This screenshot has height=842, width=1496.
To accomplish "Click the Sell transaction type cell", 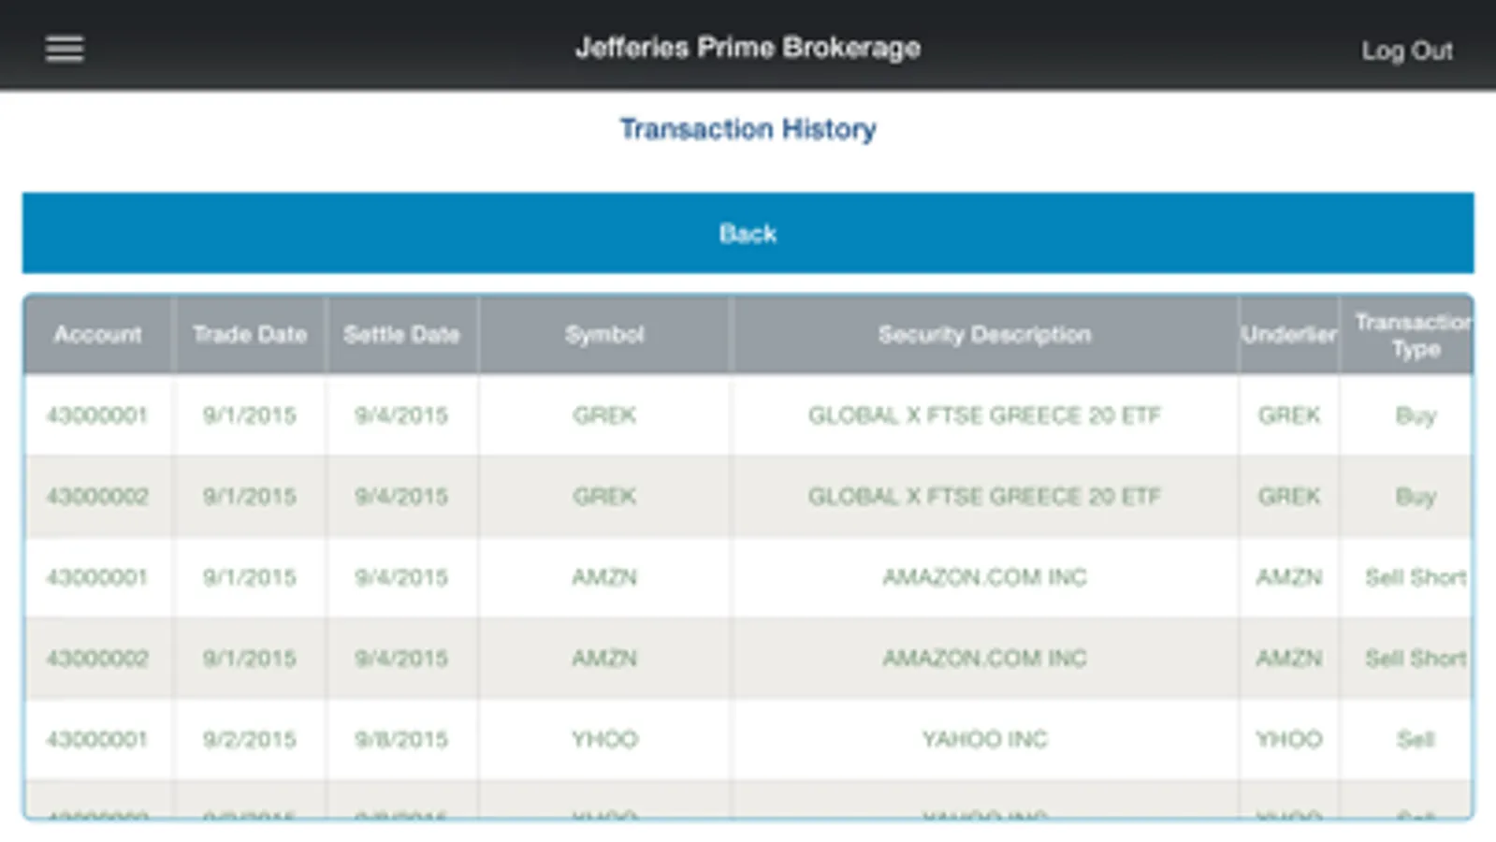I will (1415, 740).
